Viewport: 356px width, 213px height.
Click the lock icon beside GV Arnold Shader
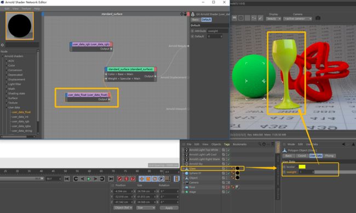click(x=193, y=14)
